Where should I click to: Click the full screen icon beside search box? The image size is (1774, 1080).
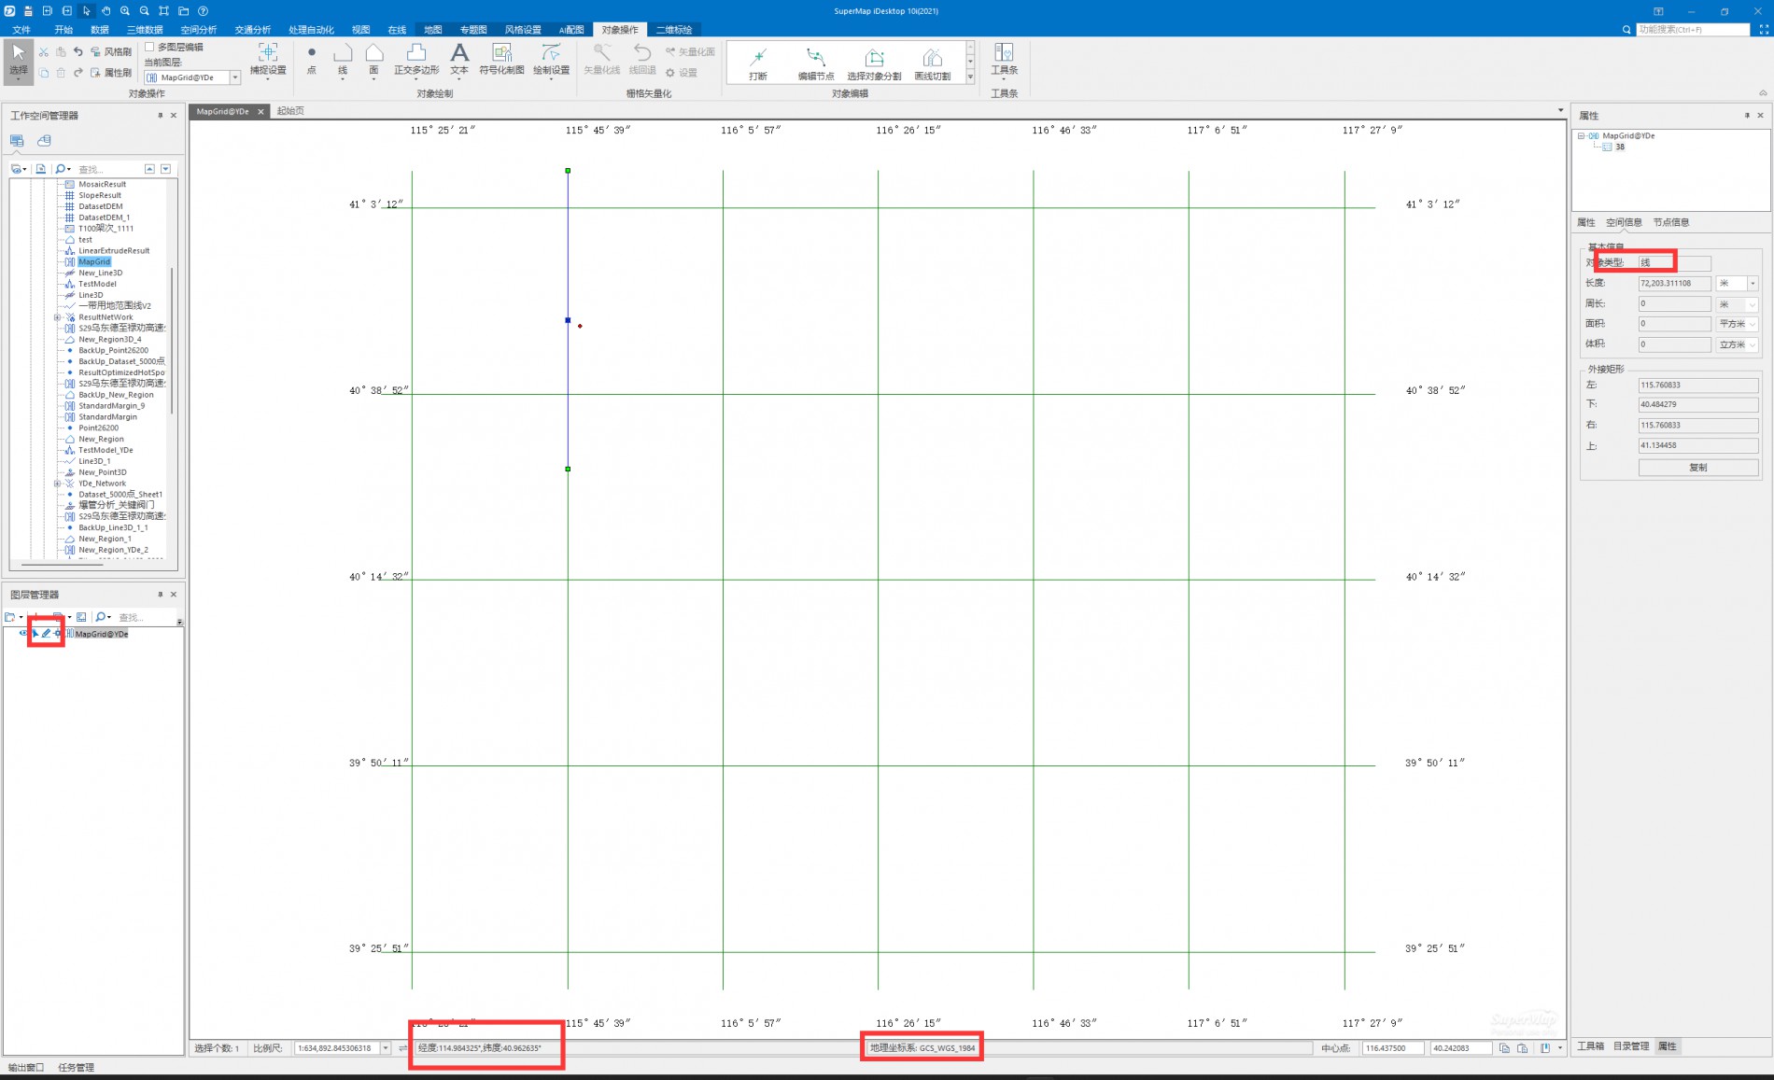click(1764, 30)
